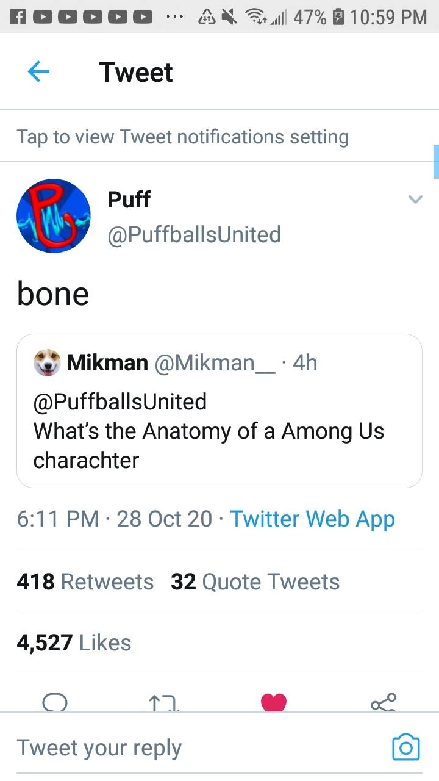View accounts that retweeted the tweet
This screenshot has width=439, height=781.
(85, 581)
